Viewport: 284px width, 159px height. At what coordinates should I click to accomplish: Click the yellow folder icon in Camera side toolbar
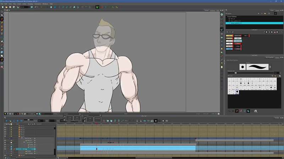point(222,49)
